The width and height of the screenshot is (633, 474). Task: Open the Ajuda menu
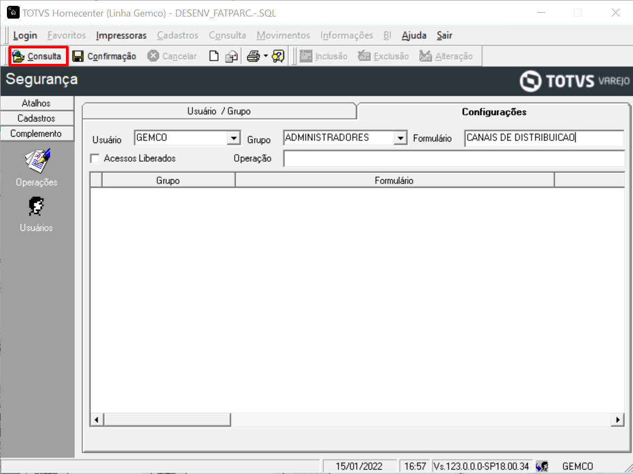414,36
